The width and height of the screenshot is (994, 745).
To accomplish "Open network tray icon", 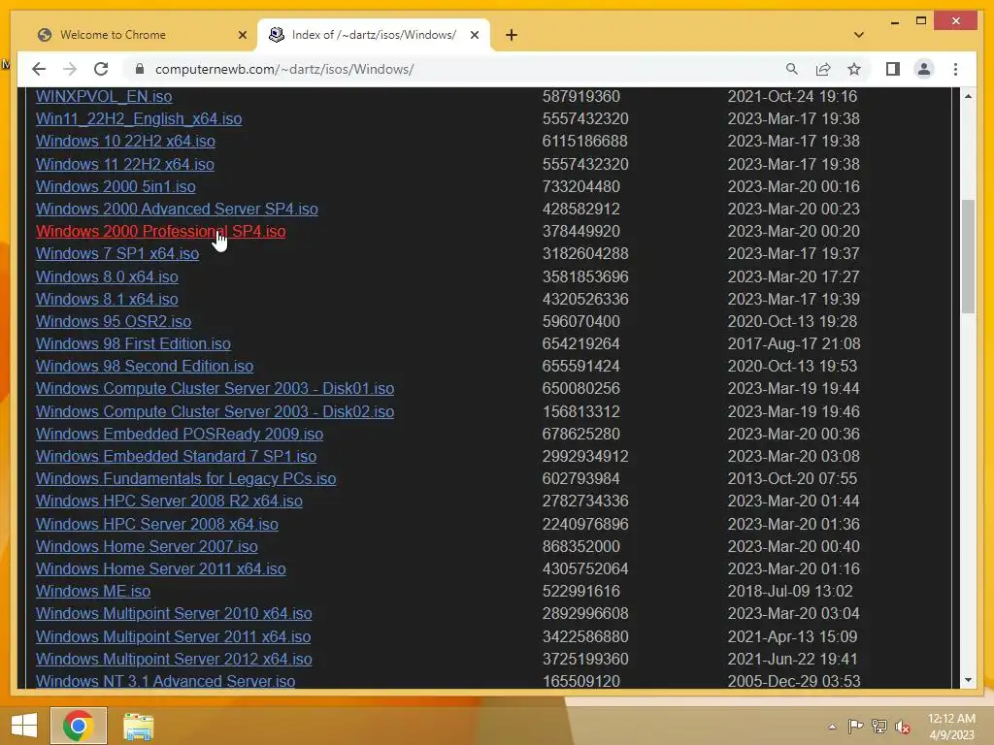I will tap(879, 726).
